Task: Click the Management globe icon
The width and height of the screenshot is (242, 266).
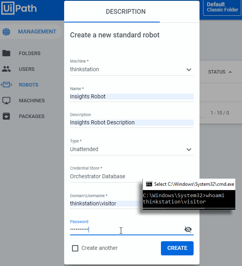Action: [6, 32]
